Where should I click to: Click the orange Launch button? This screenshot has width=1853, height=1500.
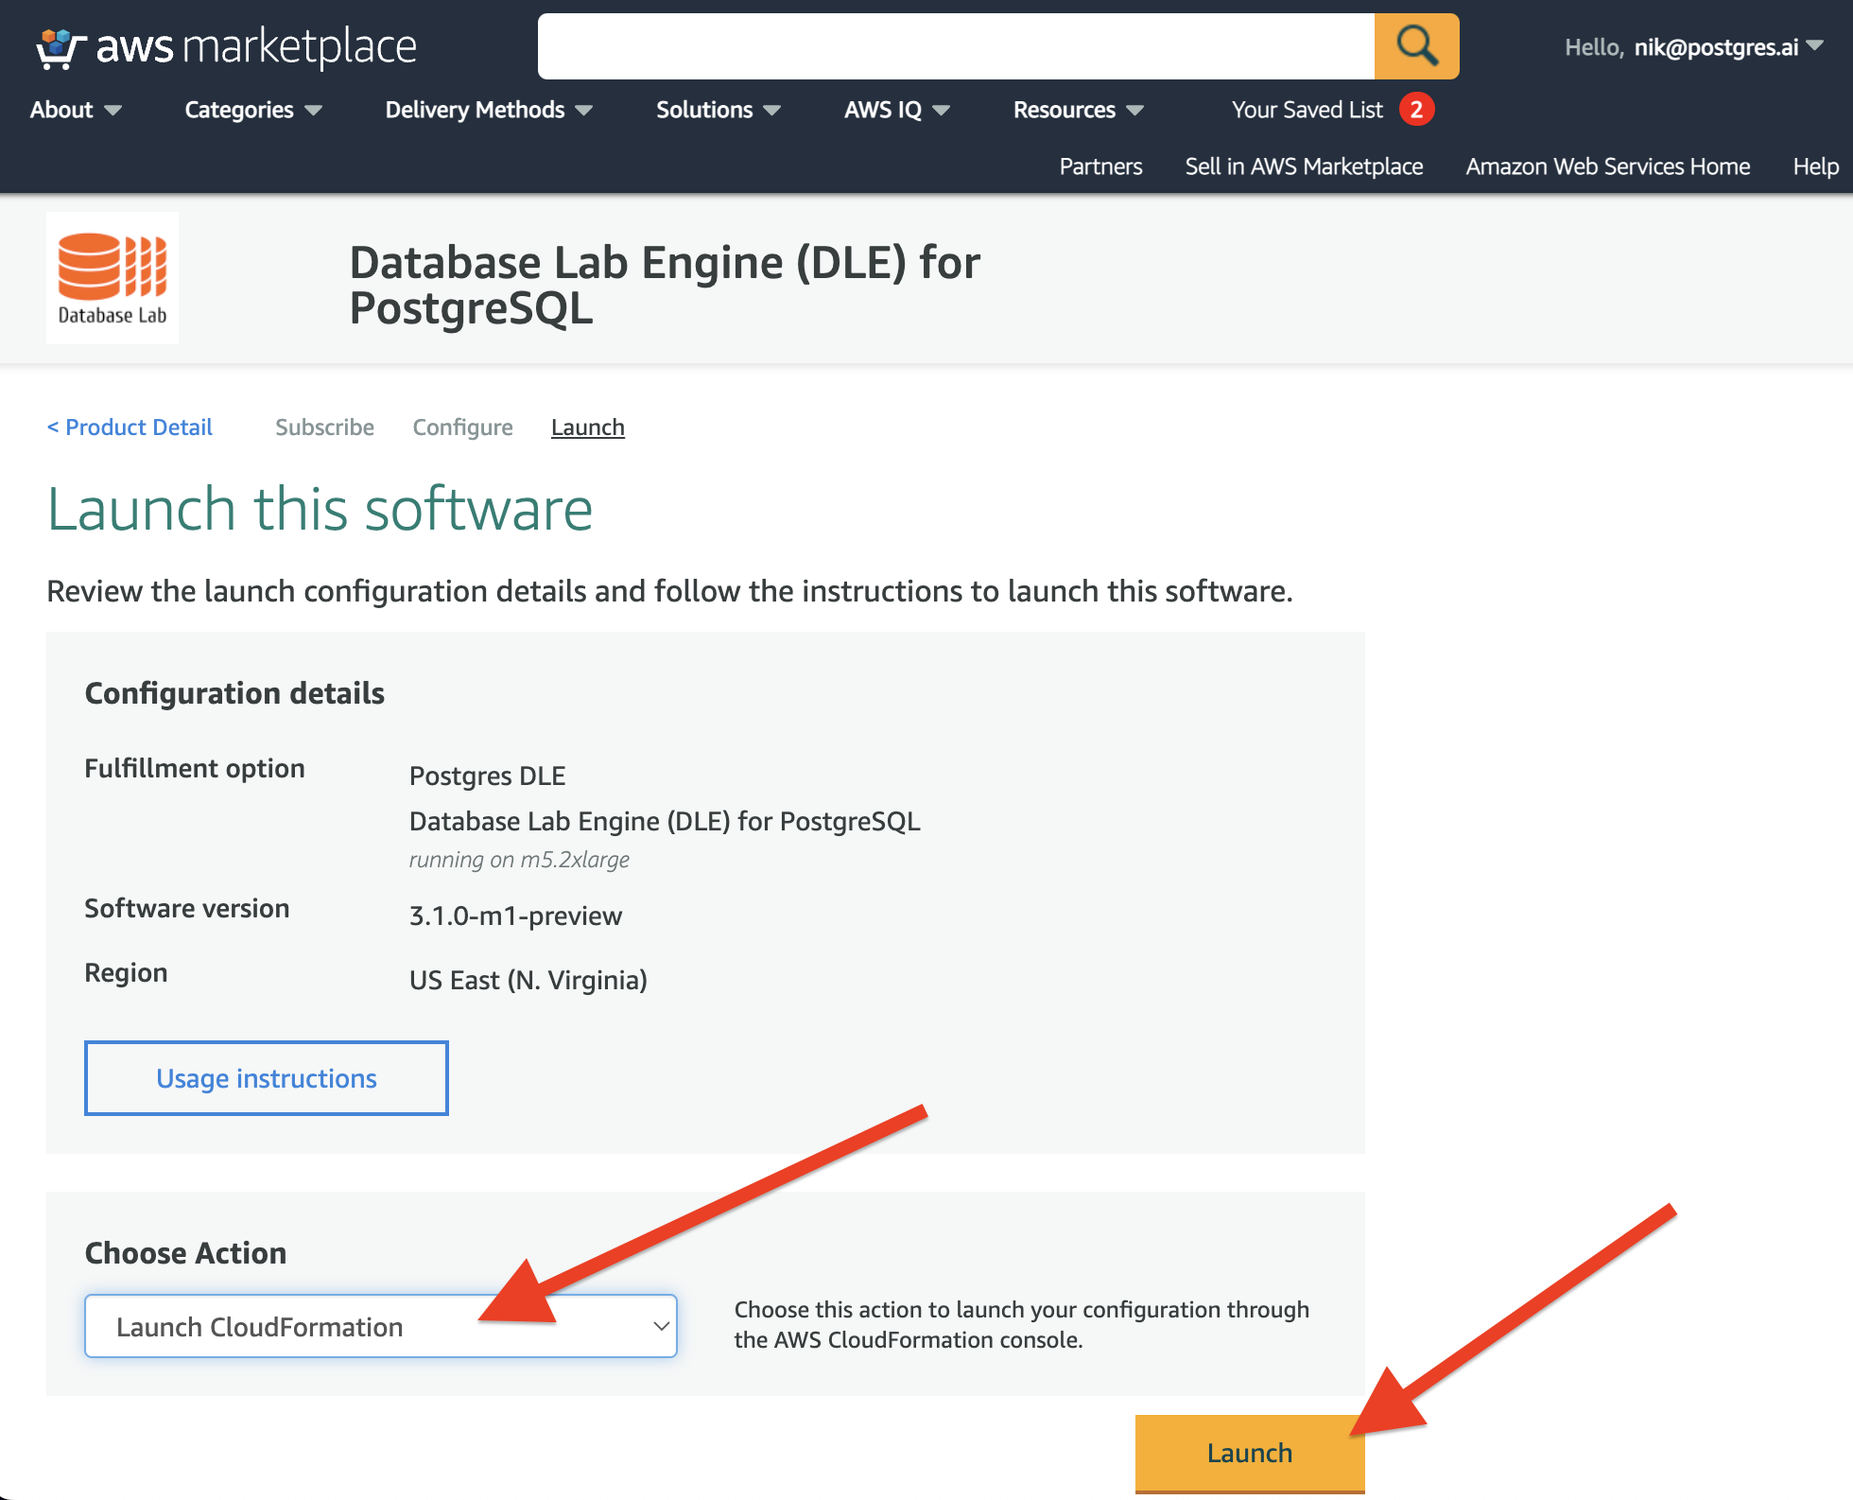click(1250, 1454)
